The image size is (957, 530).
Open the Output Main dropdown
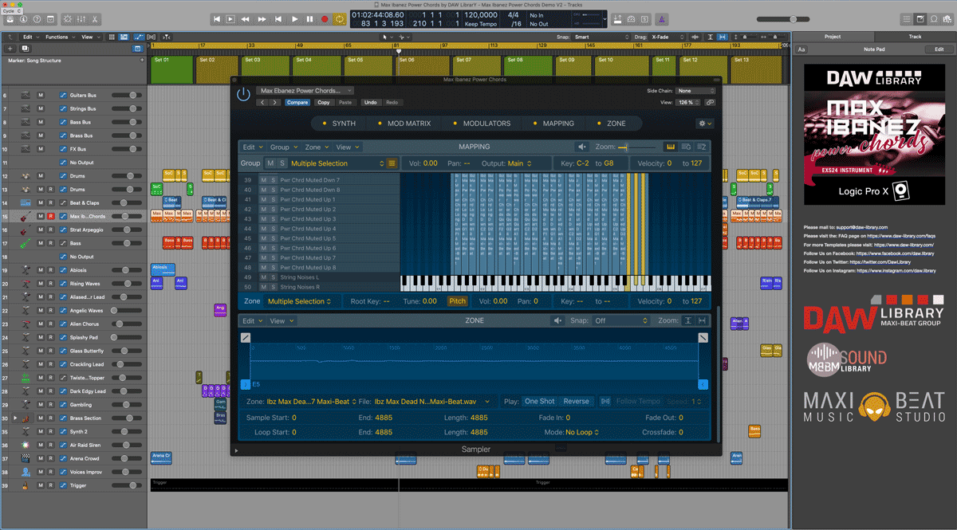point(518,163)
